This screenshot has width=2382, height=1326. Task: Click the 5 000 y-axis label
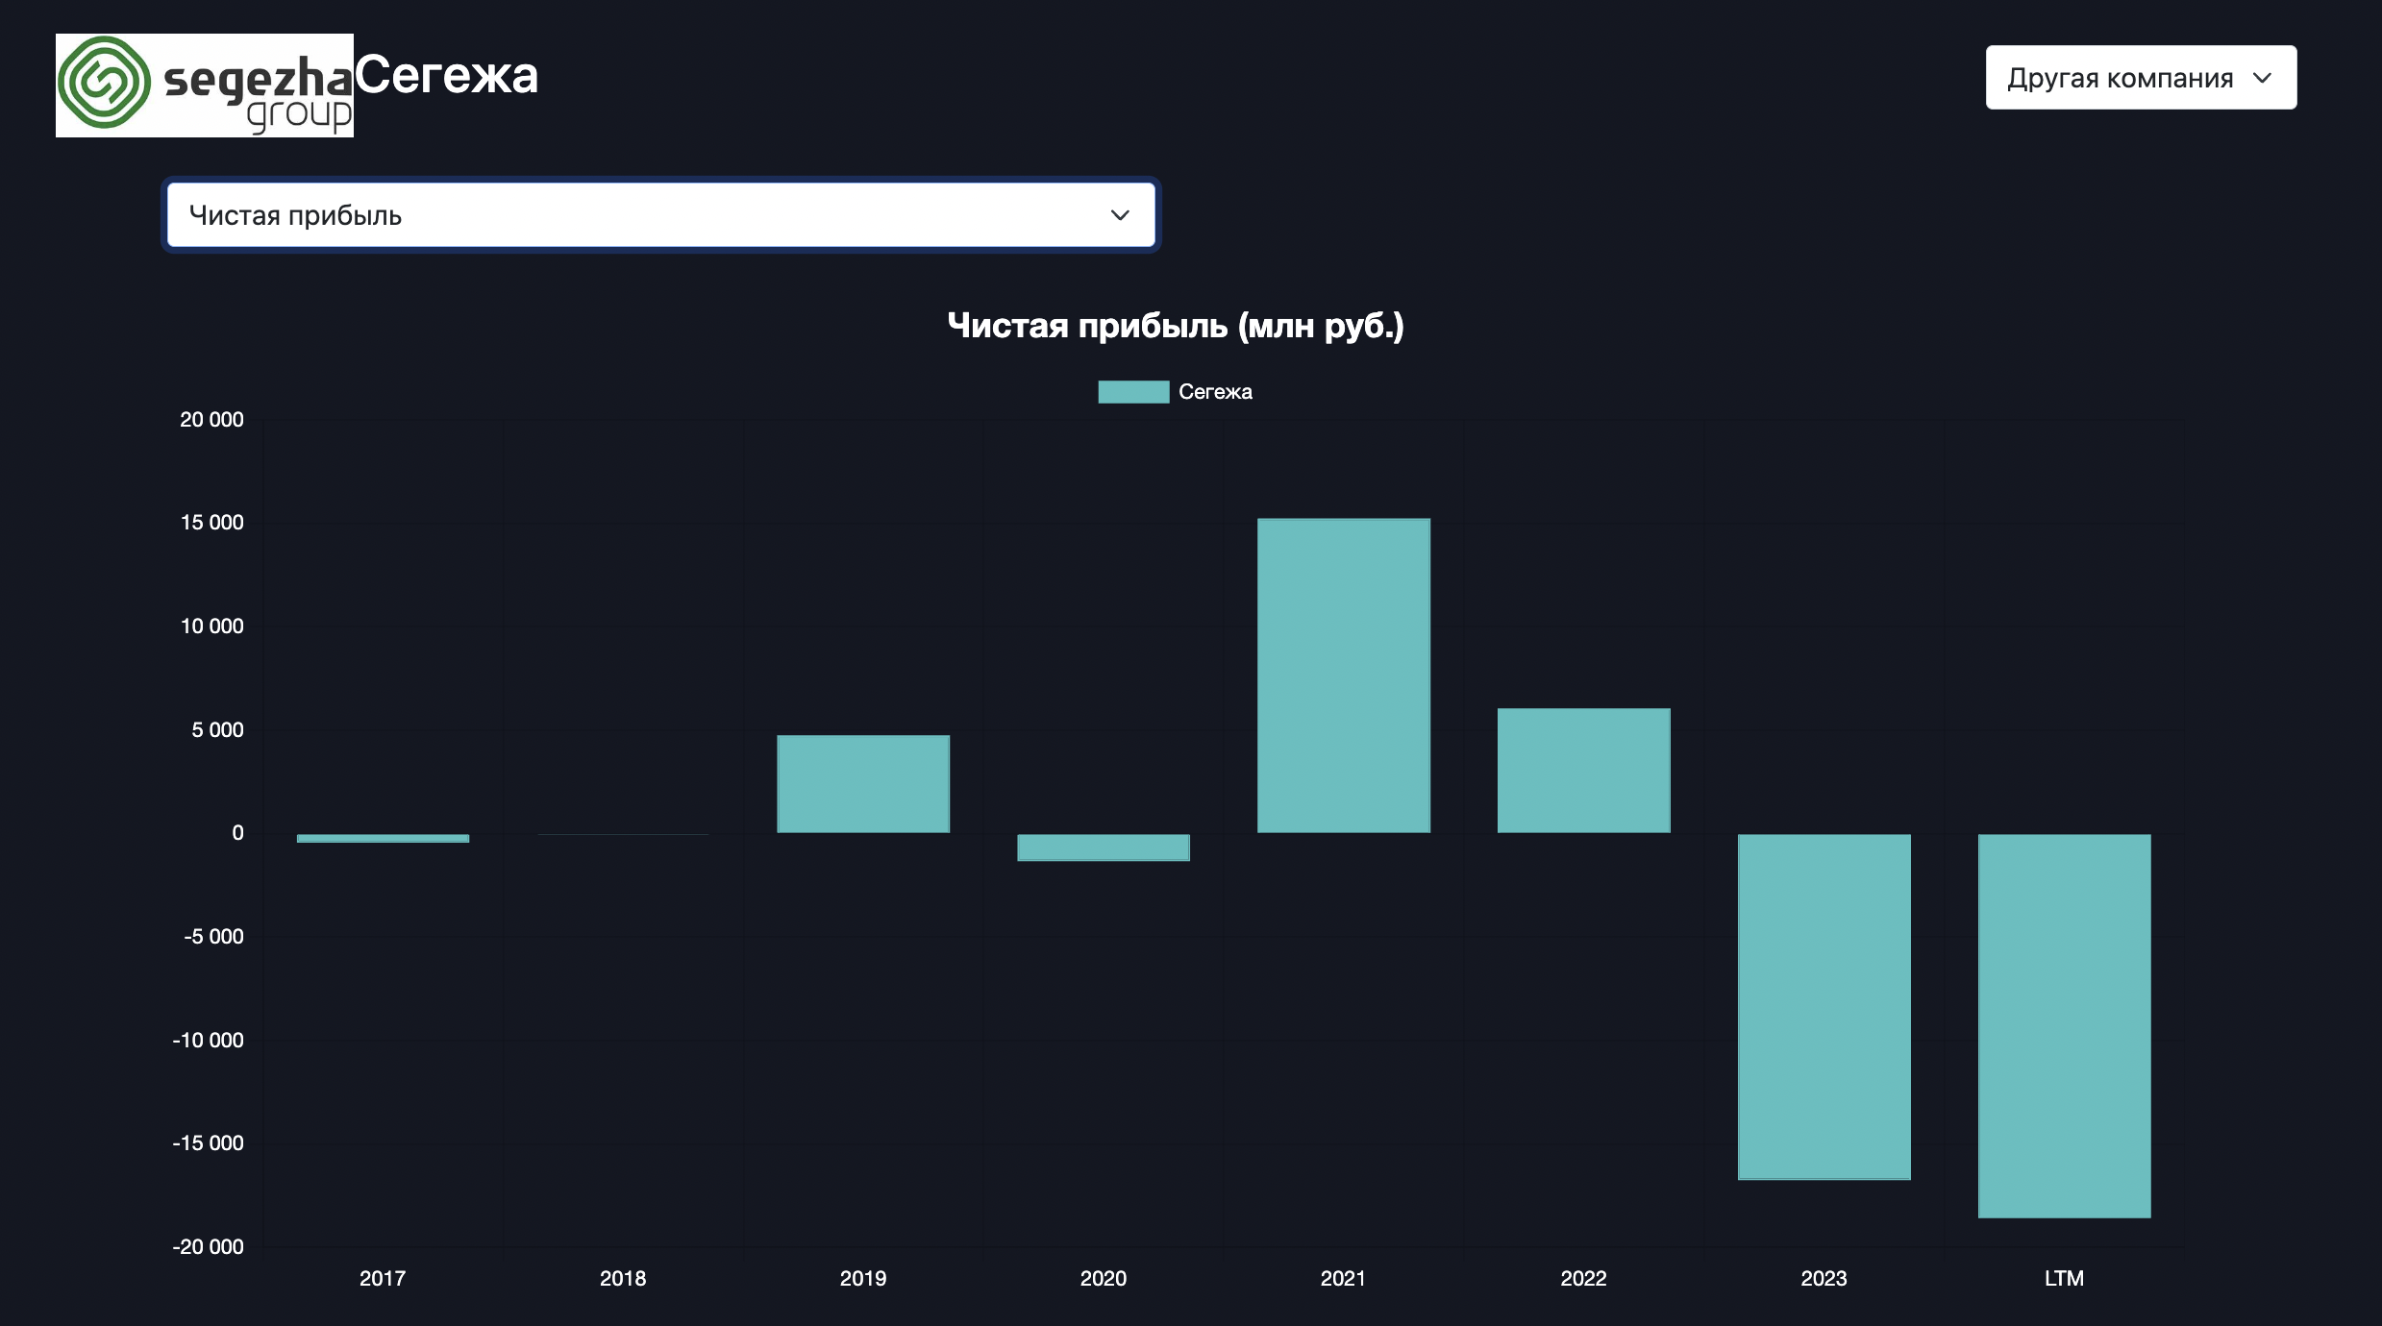coord(217,730)
